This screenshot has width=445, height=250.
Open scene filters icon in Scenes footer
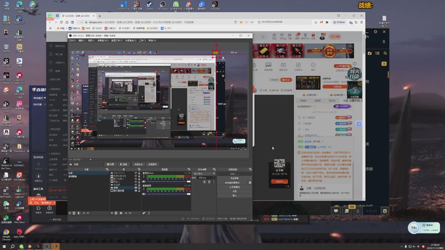[x=79, y=213]
